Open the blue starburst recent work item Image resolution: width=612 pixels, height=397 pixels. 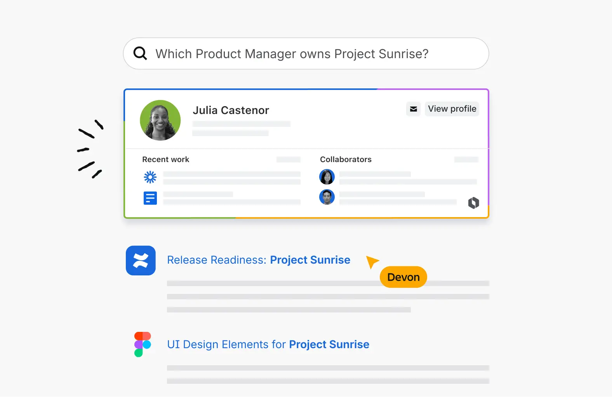150,177
